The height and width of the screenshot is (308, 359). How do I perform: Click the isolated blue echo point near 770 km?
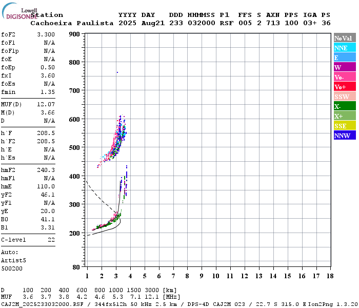coord(117,72)
